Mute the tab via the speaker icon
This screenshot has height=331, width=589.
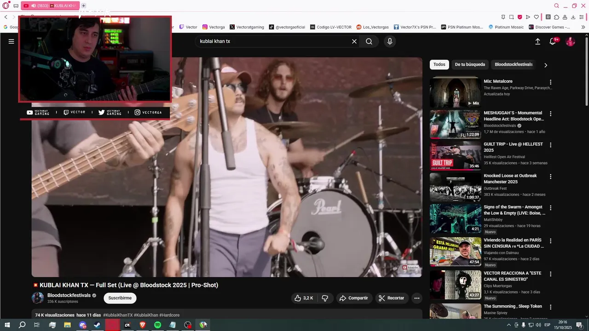pyautogui.click(x=34, y=6)
